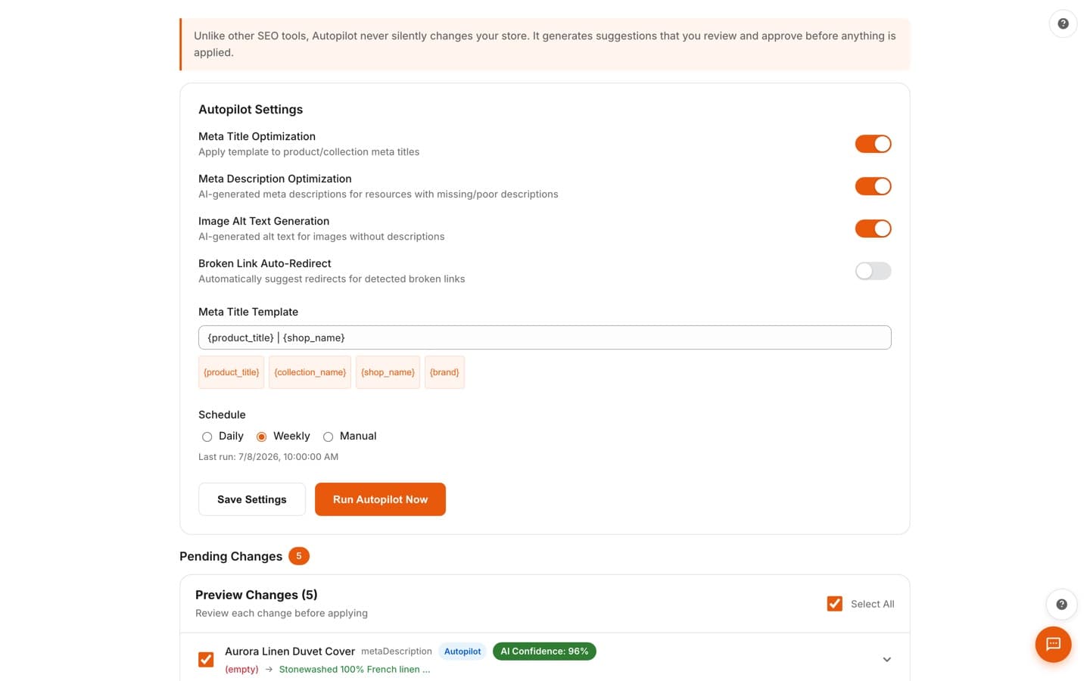Click the Stonewashed 100% French linen text
Screen dimensions: 1090x681
[354, 670]
